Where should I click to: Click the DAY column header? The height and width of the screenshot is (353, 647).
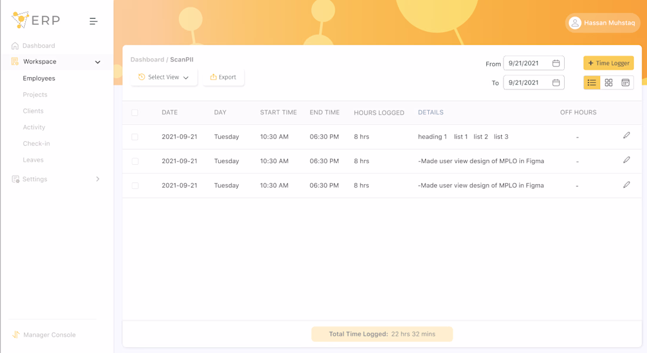pos(220,112)
